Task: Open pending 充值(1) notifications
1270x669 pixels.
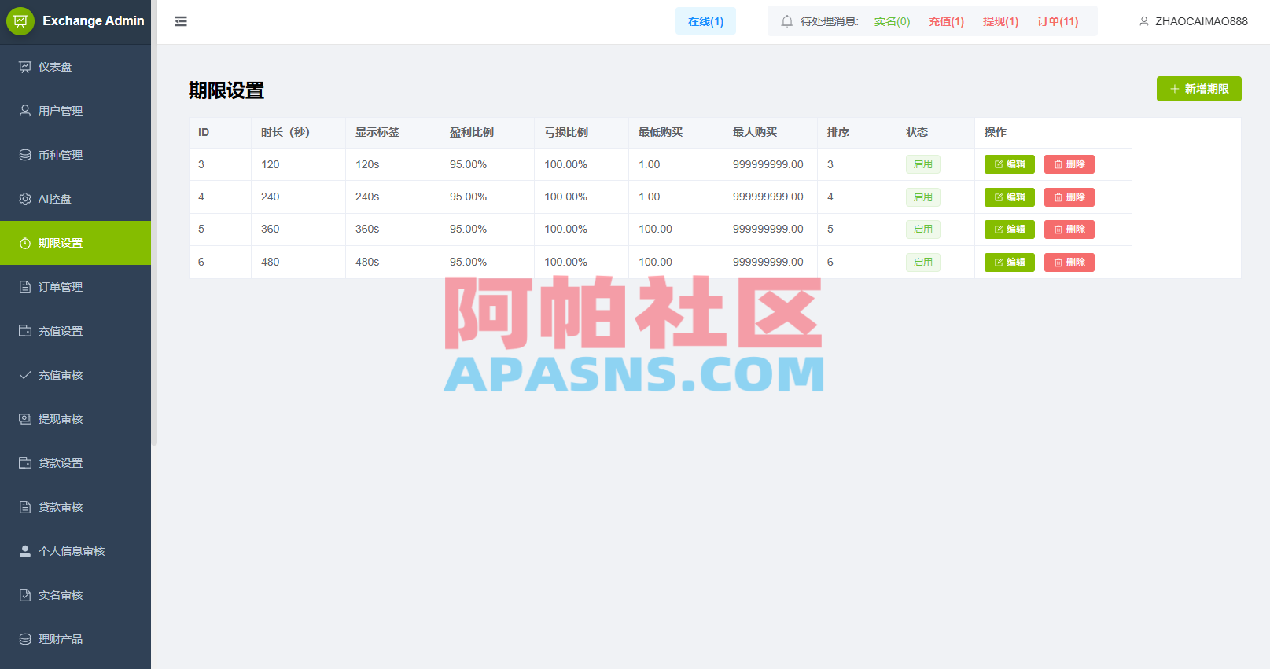Action: click(x=946, y=21)
